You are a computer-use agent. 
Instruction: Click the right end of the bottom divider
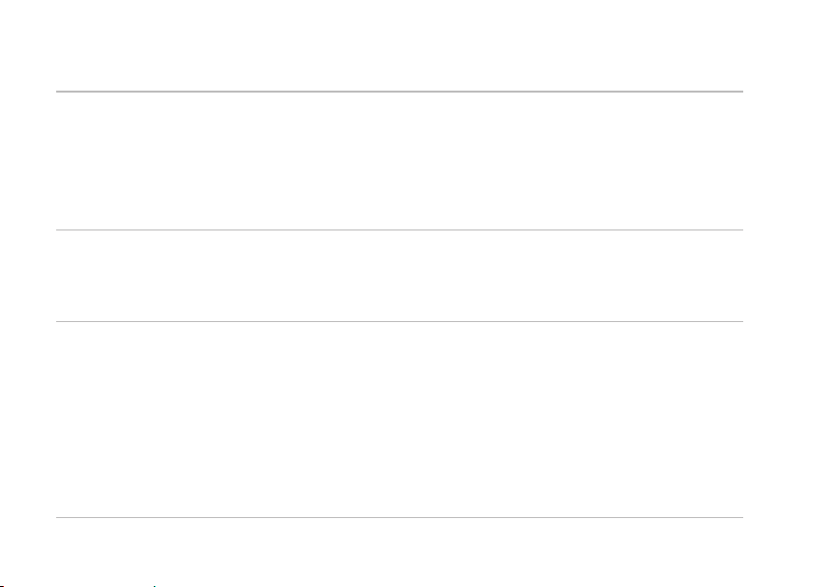coord(742,517)
